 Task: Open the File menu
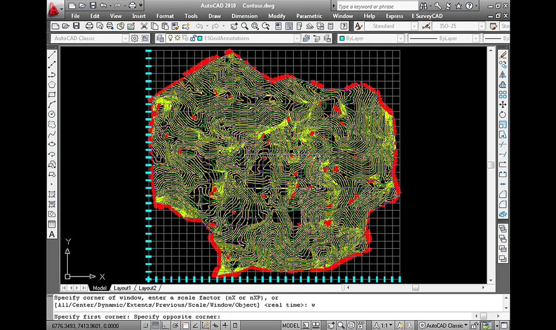76,16
